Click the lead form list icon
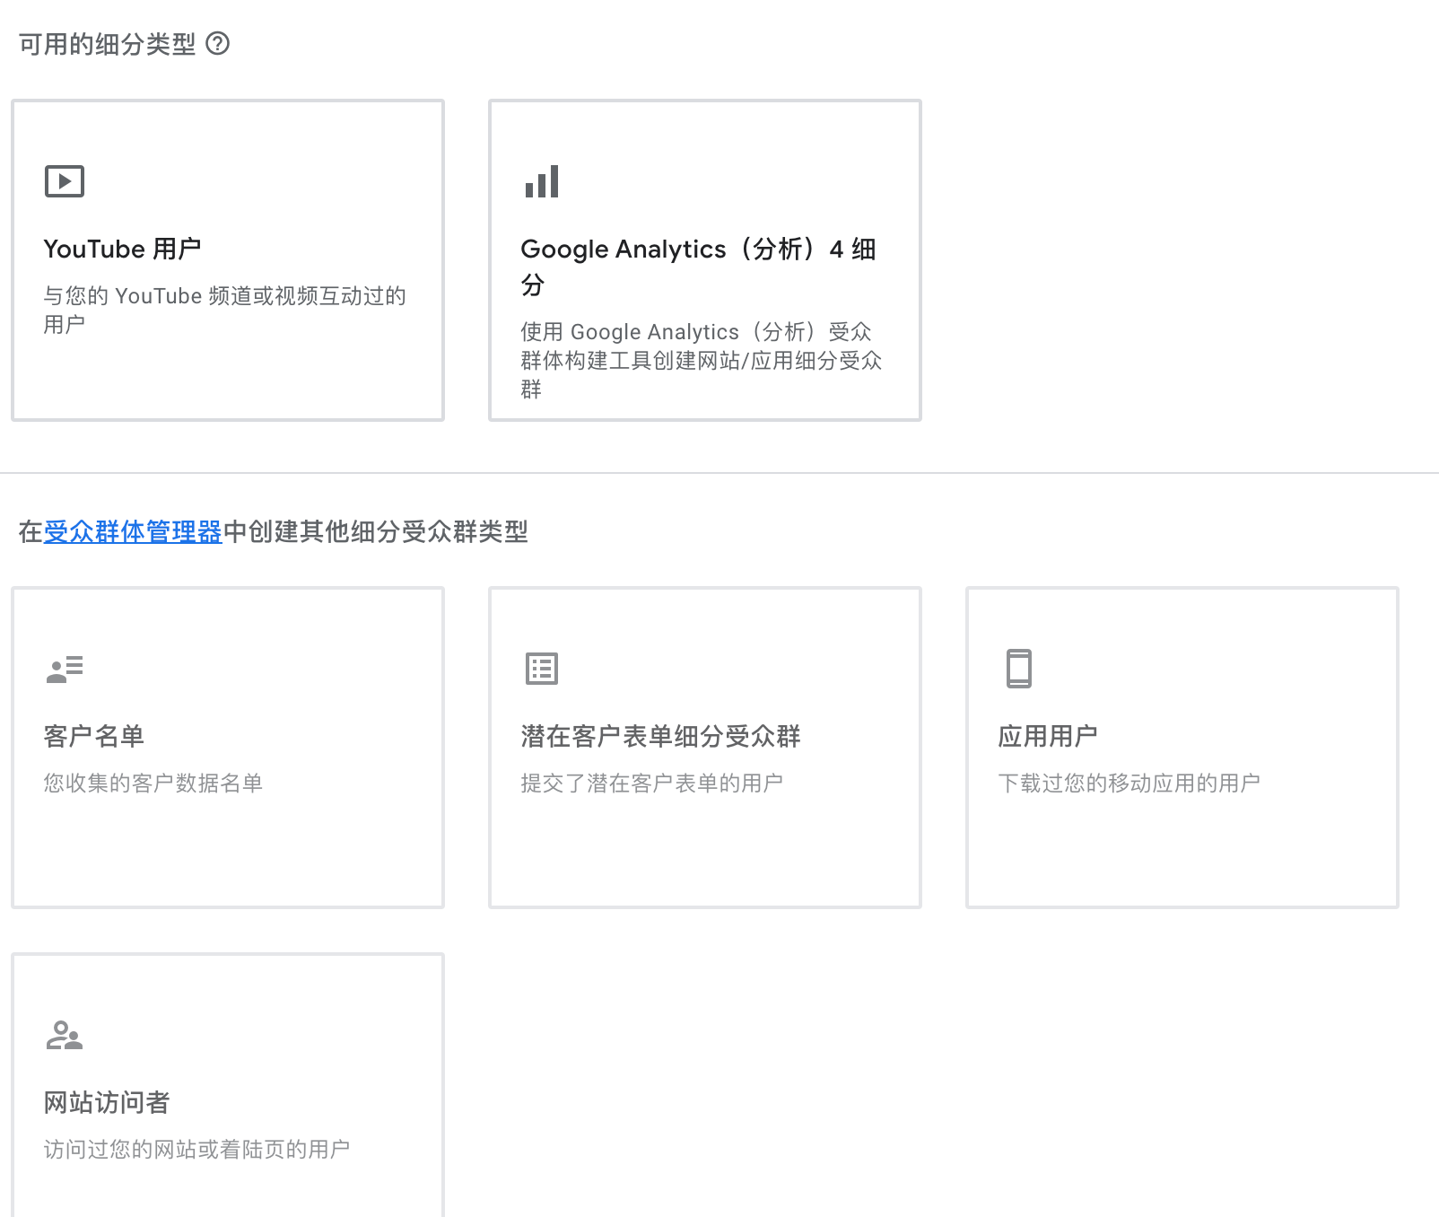Viewport: 1439px width, 1217px height. point(541,668)
